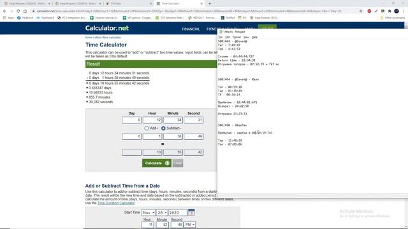Open the CSS Selectors Reference bookmark
The image size is (408, 229).
(x=170, y=18)
